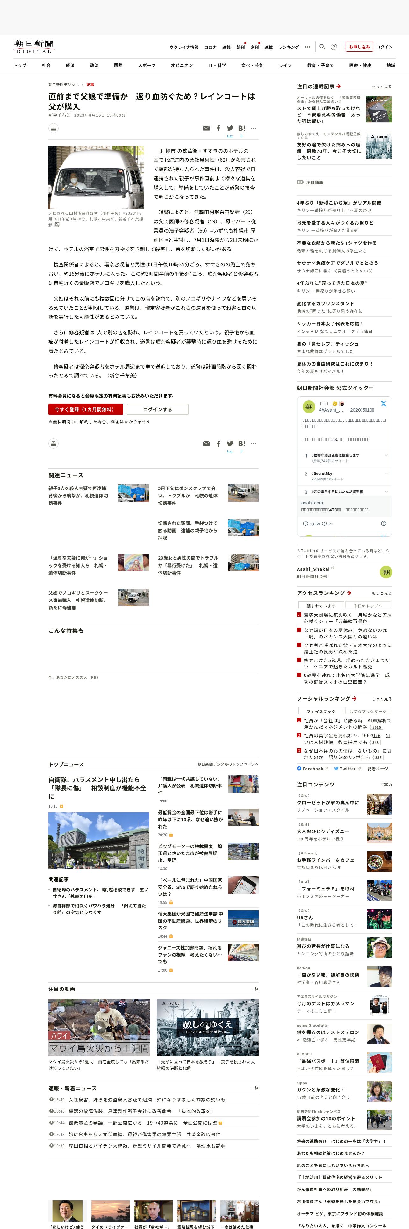Click 今すぐ登録(1カ月間無料) button
The height and width of the screenshot is (1229, 409).
click(x=85, y=409)
